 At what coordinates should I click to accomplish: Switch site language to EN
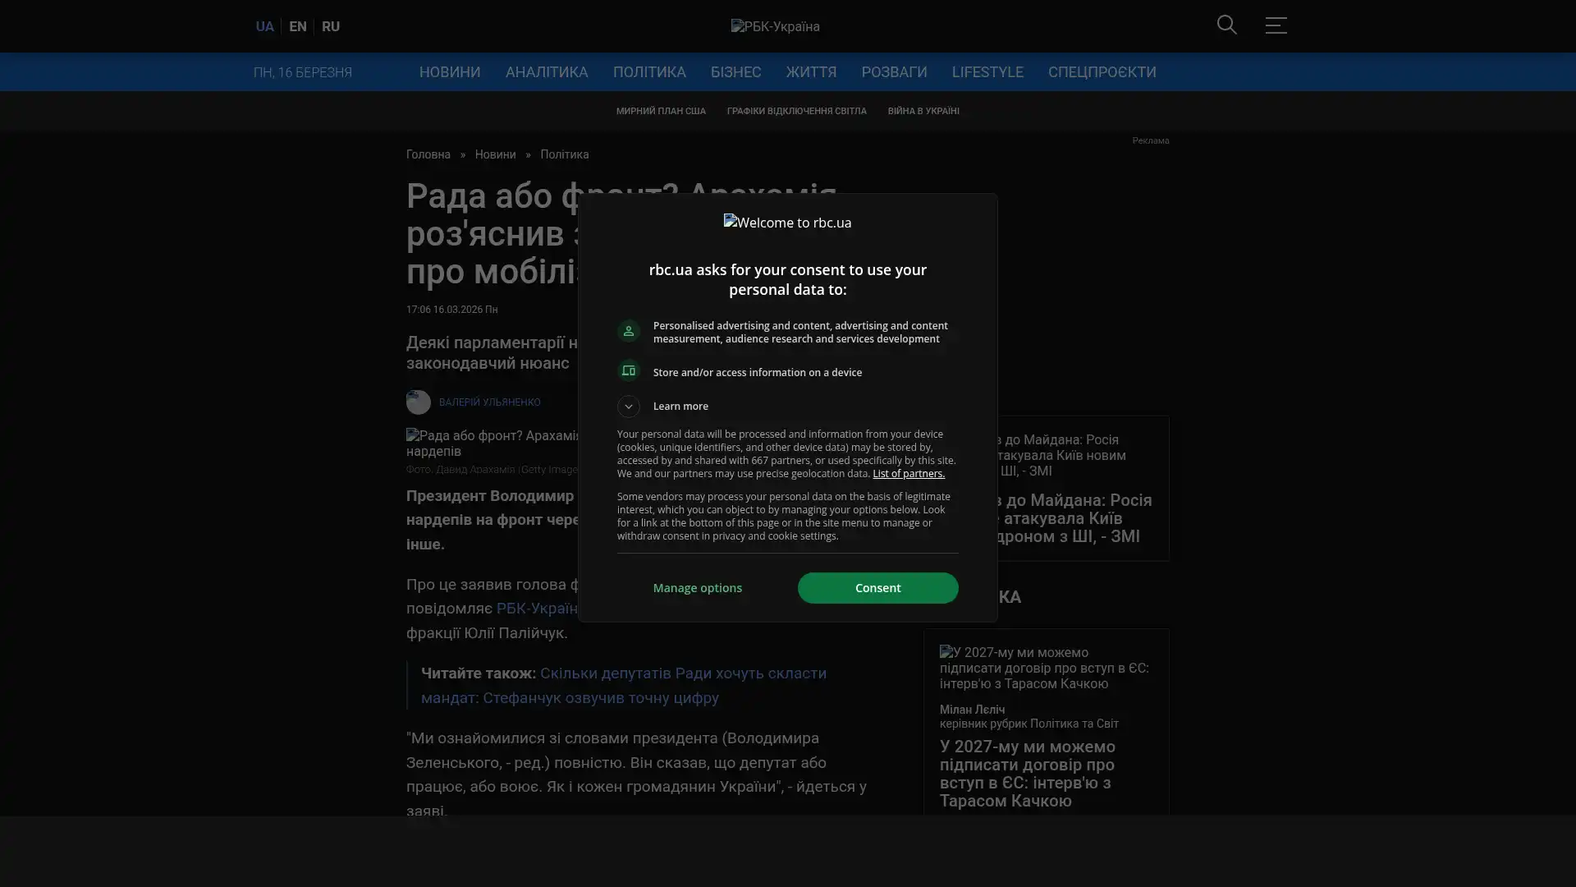tap(298, 26)
